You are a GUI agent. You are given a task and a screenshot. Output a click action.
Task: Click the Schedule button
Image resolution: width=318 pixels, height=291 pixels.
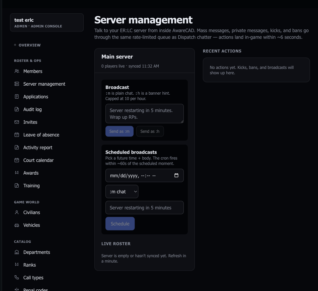click(x=120, y=223)
